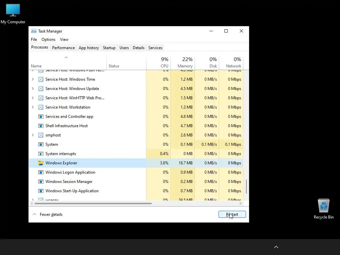Image resolution: width=340 pixels, height=255 pixels.
Task: Sort processes by Network column
Action: (231, 63)
